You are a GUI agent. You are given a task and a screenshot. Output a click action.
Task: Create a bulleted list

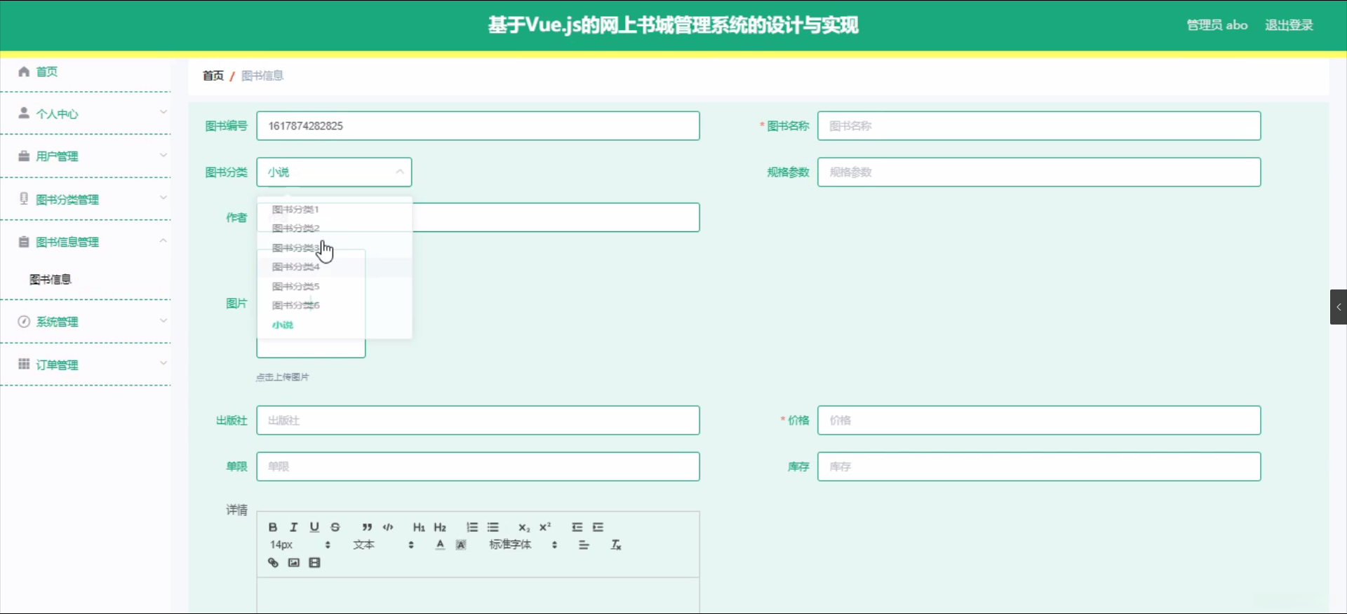pos(493,527)
